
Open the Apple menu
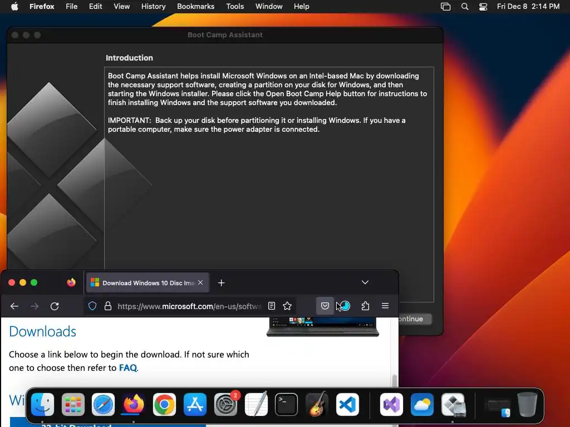pyautogui.click(x=14, y=6)
